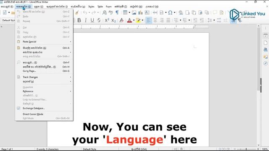
Task: Open the Table menu in menu bar
Action: pos(100,7)
